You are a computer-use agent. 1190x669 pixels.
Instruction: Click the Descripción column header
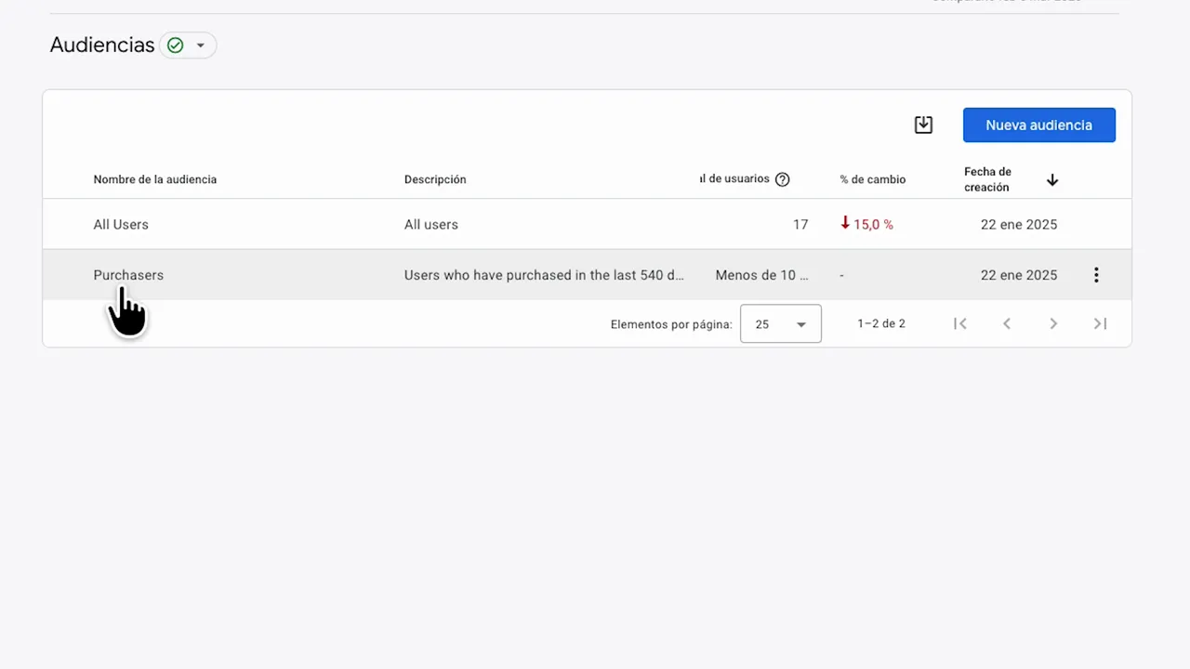435,179
